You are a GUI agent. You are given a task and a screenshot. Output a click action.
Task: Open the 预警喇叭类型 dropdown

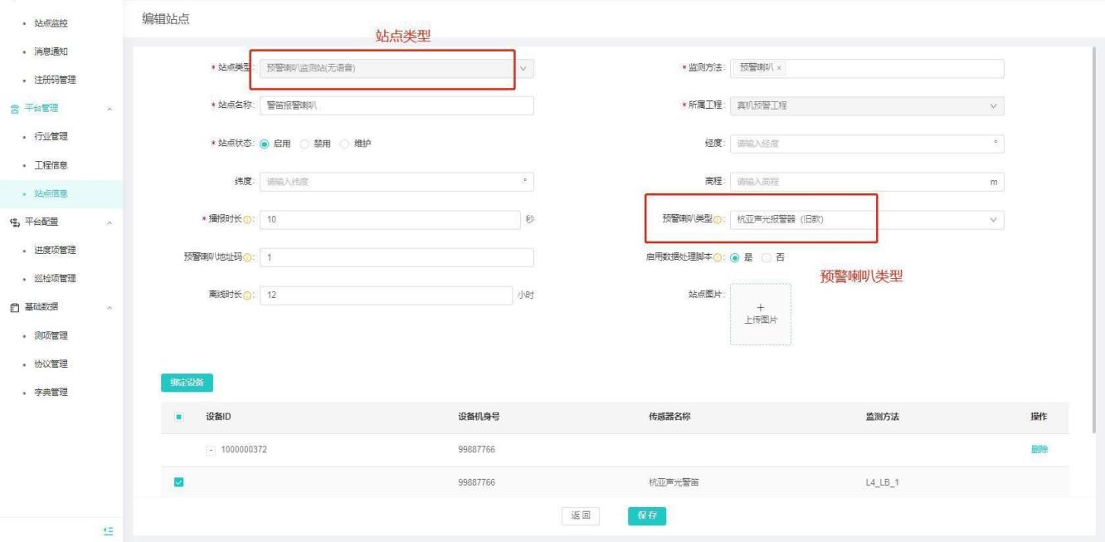pyautogui.click(x=993, y=220)
